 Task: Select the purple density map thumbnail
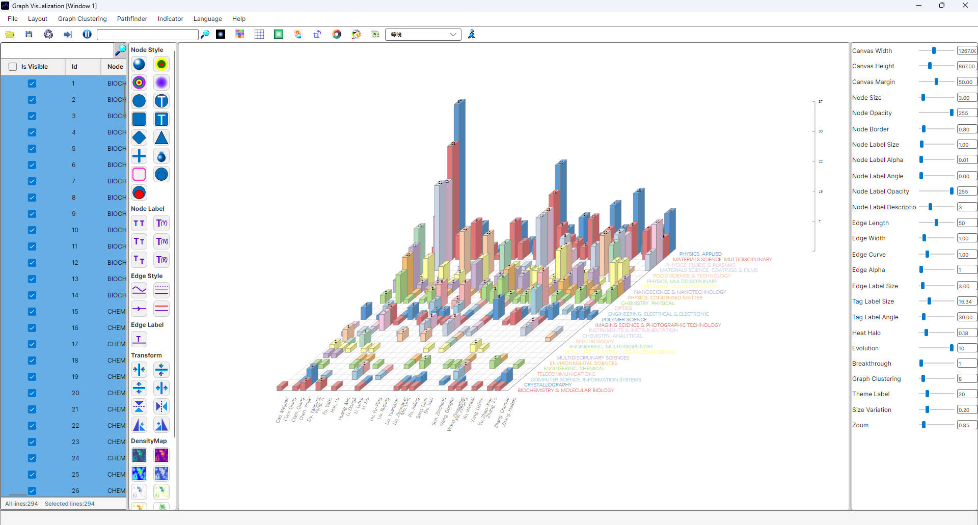(x=161, y=455)
